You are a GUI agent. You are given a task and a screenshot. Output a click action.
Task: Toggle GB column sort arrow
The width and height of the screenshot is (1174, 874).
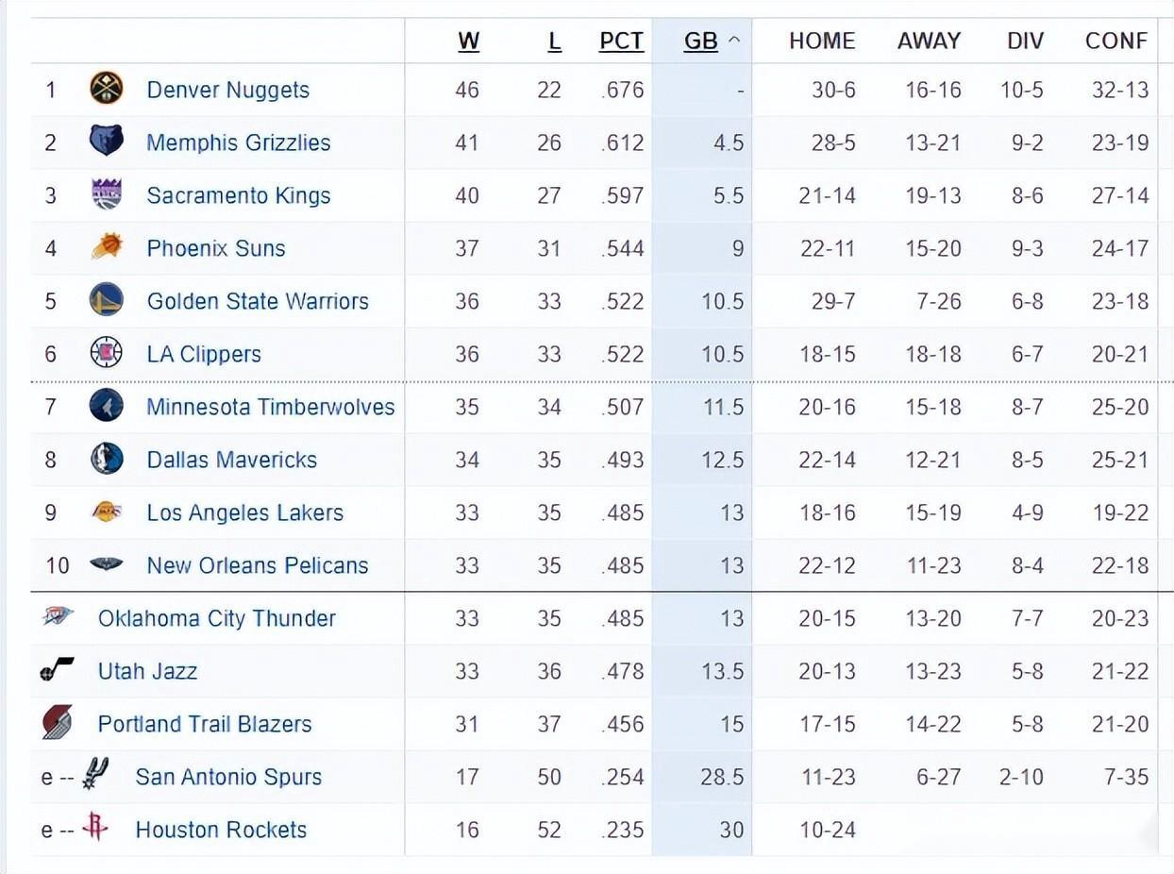point(734,42)
